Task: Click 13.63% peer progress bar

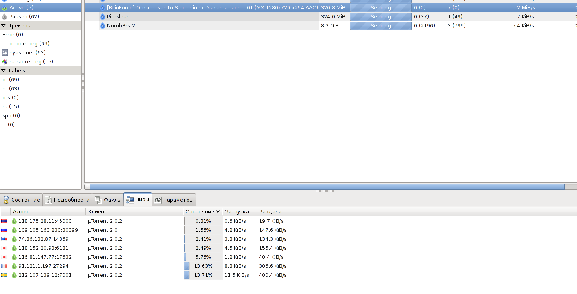Action: pyautogui.click(x=203, y=266)
